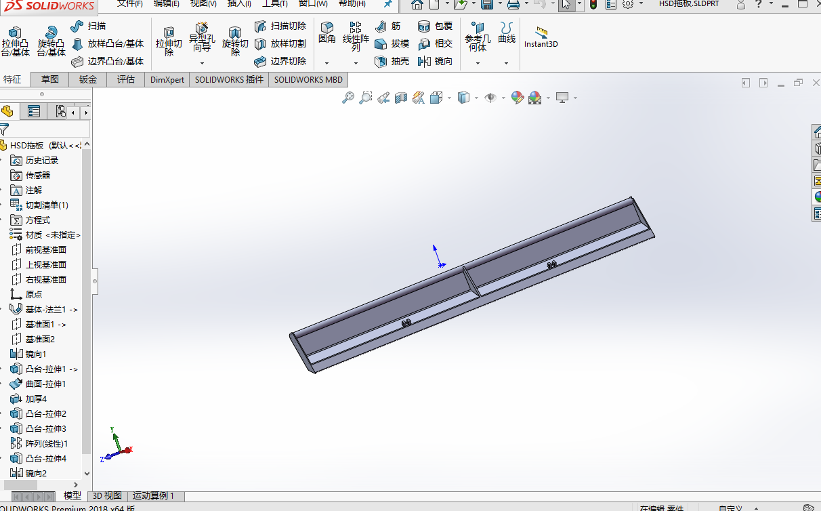Click Boundary Boss/Base (边界凸台/基体)
The height and width of the screenshot is (511, 821).
108,61
